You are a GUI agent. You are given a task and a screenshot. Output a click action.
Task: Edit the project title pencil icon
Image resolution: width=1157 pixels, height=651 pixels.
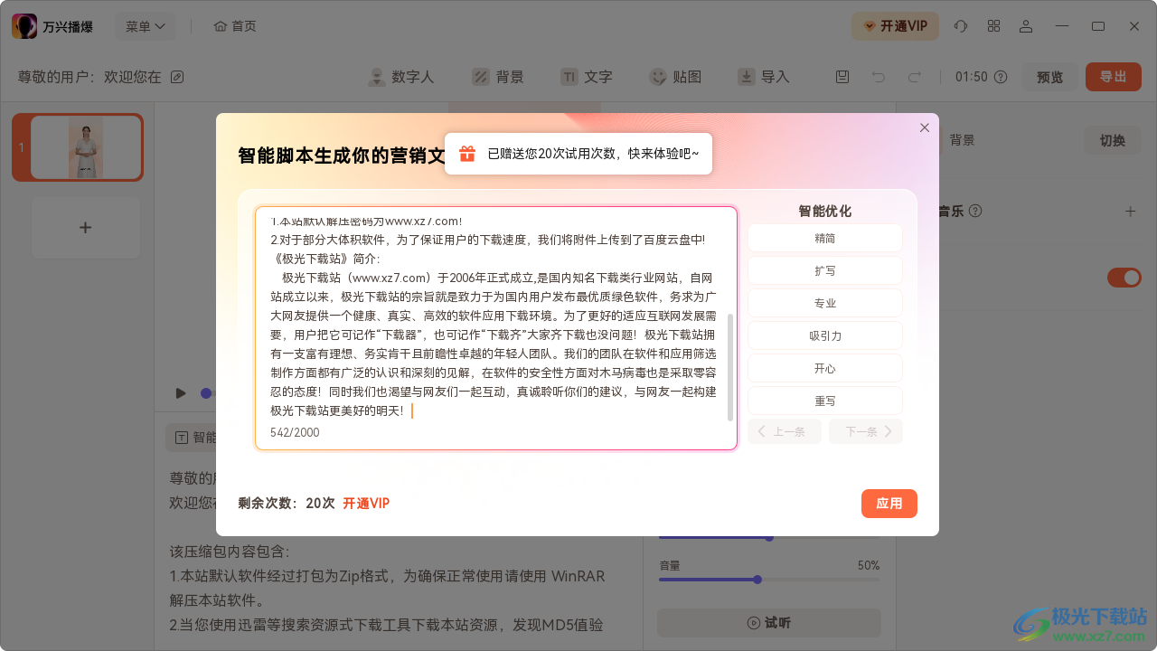point(177,77)
